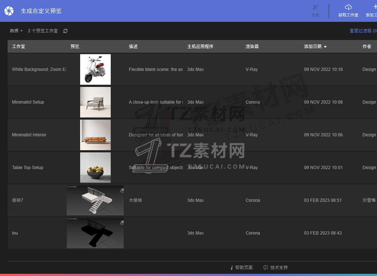This screenshot has height=276, width=377.
Task: Click the 'Designed for all kinds' description
Action: pyautogui.click(x=156, y=135)
